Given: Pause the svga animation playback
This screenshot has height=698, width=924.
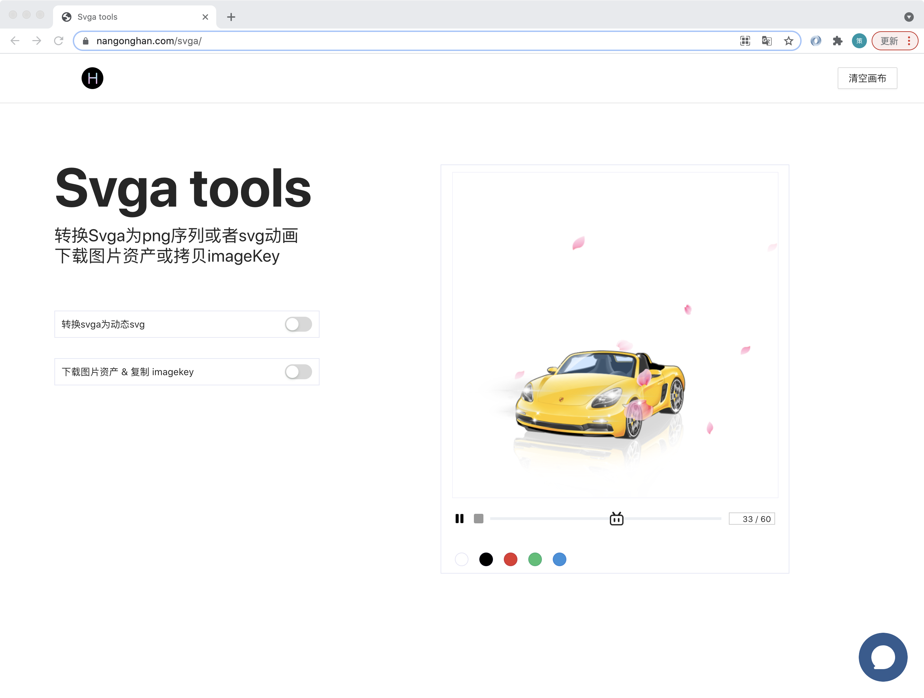Looking at the screenshot, I should (460, 519).
